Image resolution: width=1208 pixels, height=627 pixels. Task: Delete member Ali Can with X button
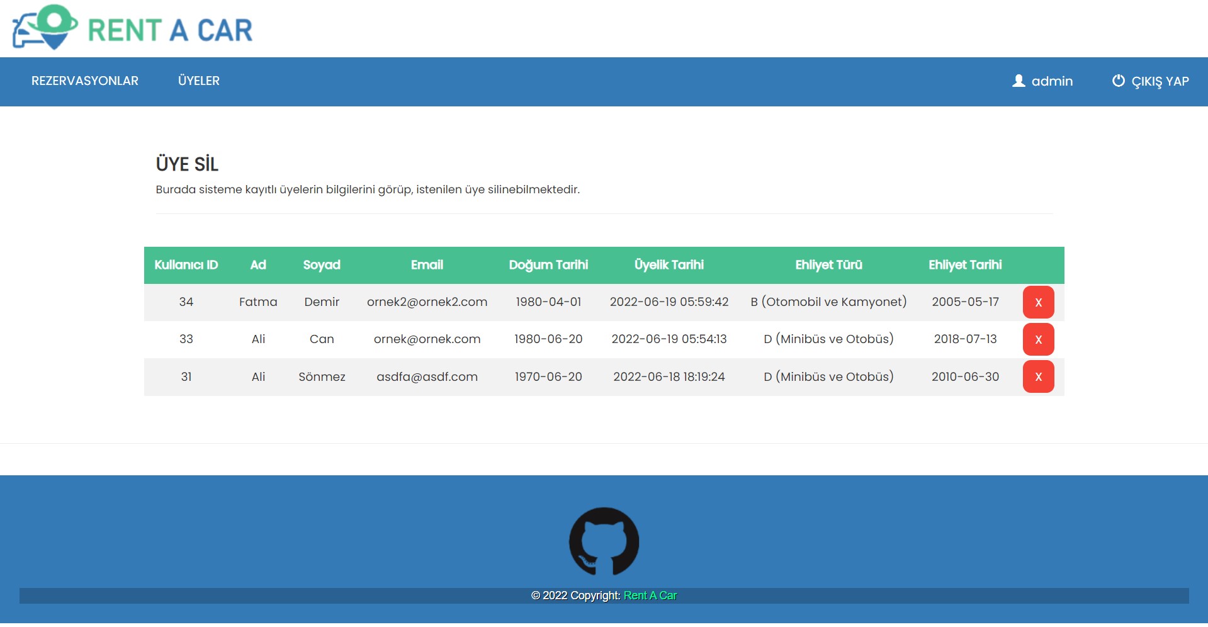point(1038,339)
